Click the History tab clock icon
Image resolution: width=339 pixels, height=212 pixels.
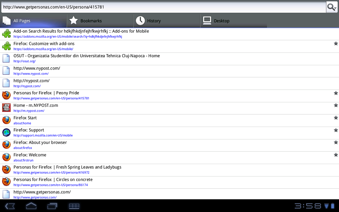[x=140, y=20]
